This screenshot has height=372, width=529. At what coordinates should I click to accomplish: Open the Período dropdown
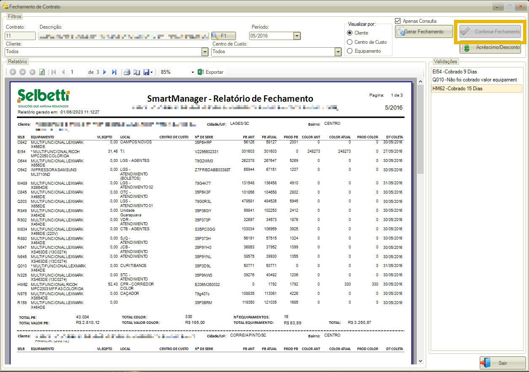point(297,36)
